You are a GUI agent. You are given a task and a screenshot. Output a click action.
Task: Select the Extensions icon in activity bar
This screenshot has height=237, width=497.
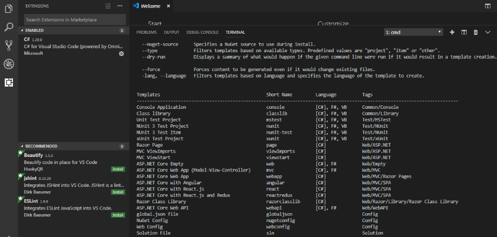pyautogui.click(x=9, y=82)
